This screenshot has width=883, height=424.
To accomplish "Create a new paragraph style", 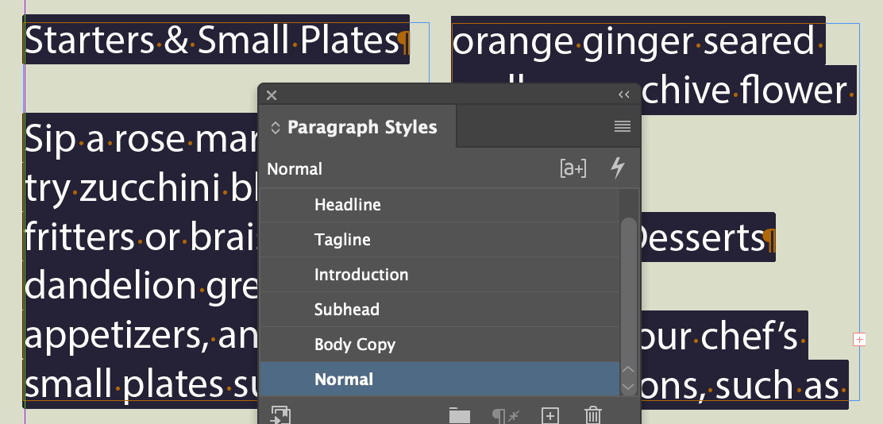I will 550,416.
